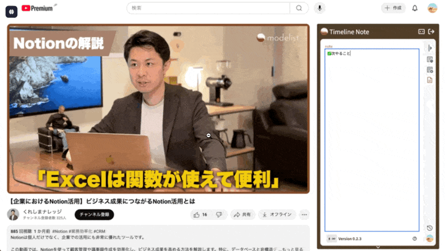
Task: Open note history clock icon
Action: coord(429,228)
